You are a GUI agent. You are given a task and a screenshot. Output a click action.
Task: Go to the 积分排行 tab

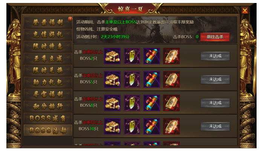point(48,106)
